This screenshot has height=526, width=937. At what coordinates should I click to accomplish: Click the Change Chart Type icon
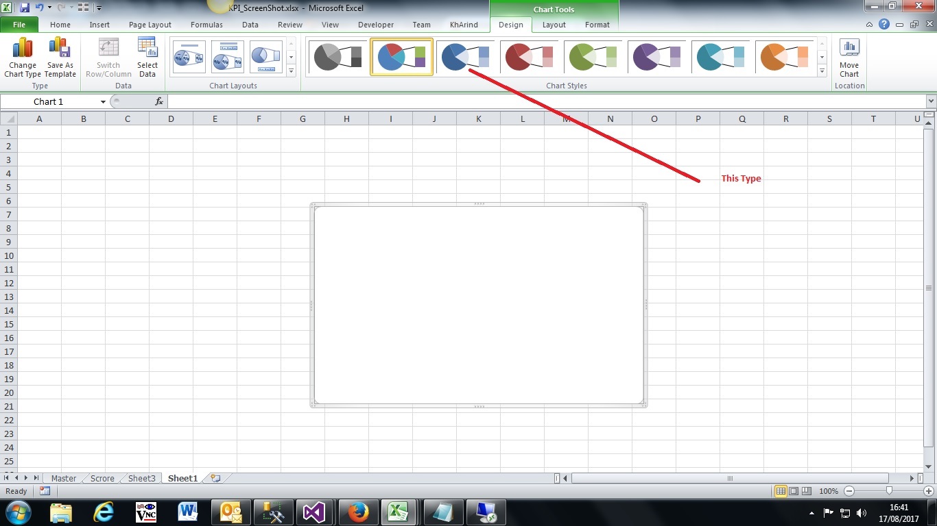23,58
